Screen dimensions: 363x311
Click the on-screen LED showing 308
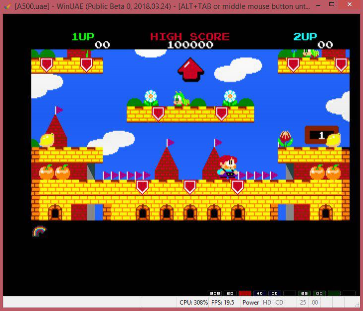pos(215,294)
